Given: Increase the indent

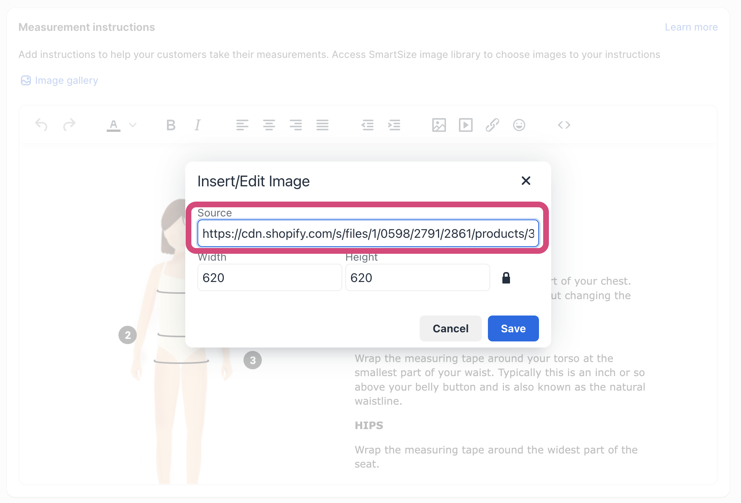Looking at the screenshot, I should 394,125.
